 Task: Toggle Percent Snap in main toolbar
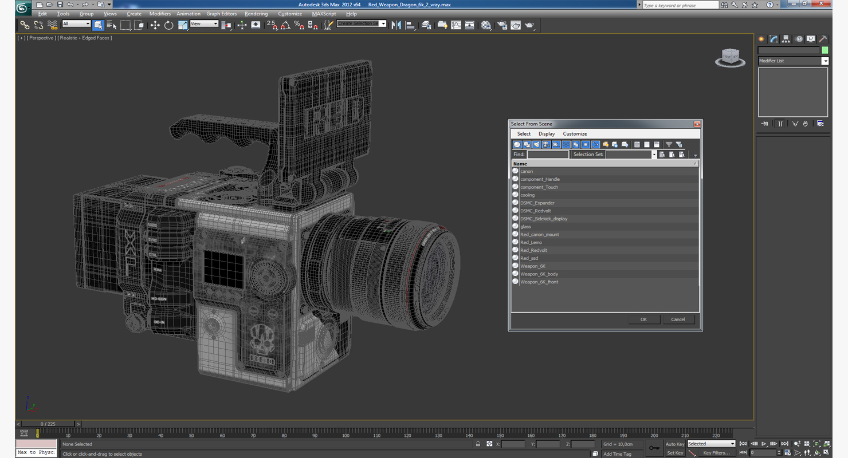click(299, 25)
